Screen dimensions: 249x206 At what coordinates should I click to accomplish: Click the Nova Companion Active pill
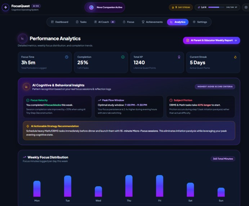105,7
